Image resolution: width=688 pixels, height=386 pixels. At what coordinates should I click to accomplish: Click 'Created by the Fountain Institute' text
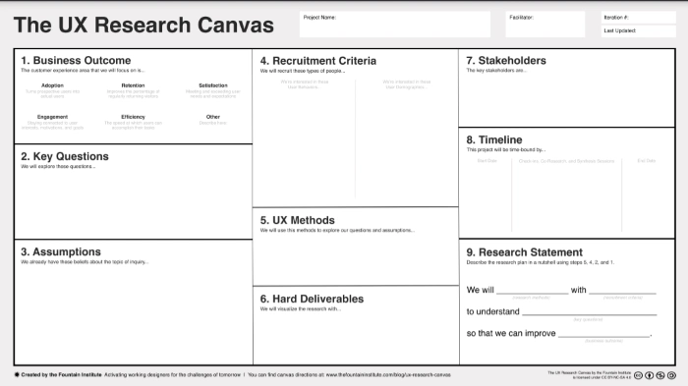pyautogui.click(x=61, y=375)
